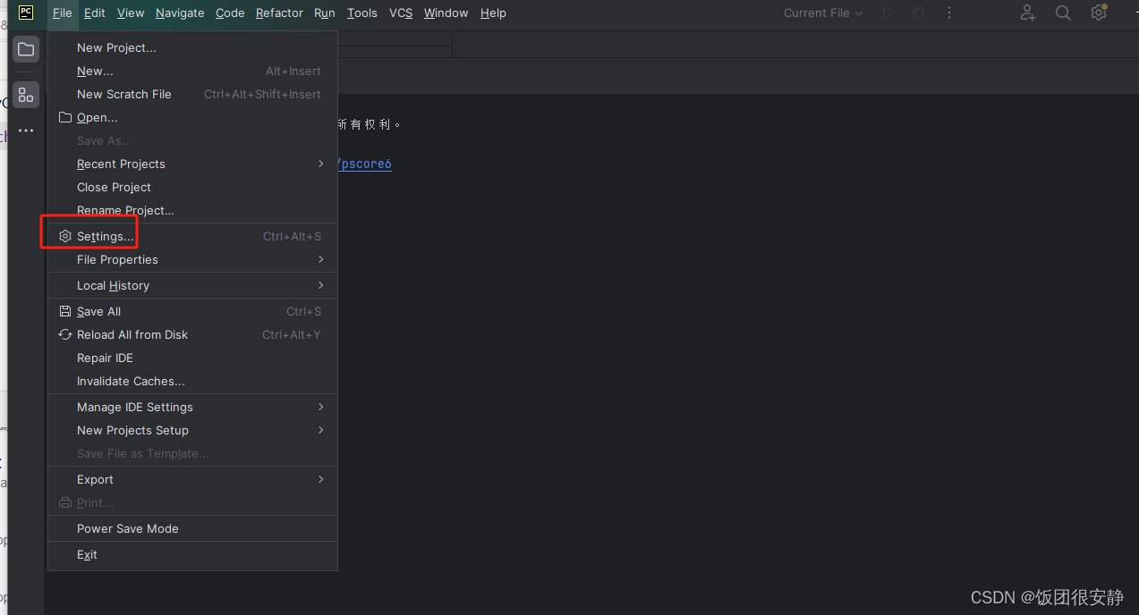Click the Save All floppy disk icon
Screen dimensions: 1139x615
(x=64, y=310)
